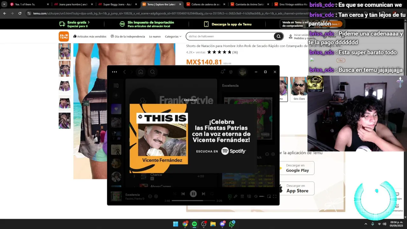Open Liked Songs in Spotify sidebar
Screen dimensions: 407x229
[x=116, y=109]
